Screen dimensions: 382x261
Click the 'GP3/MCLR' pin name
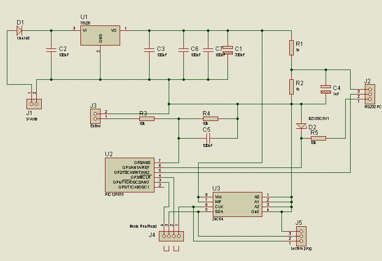click(x=141, y=177)
